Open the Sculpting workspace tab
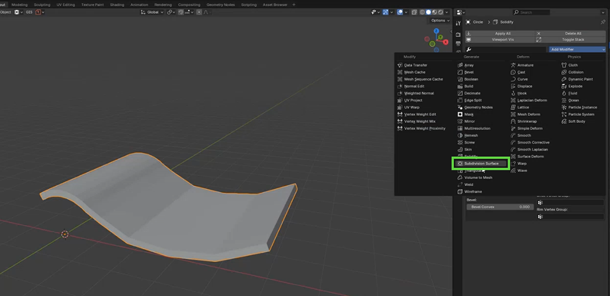 [42, 5]
